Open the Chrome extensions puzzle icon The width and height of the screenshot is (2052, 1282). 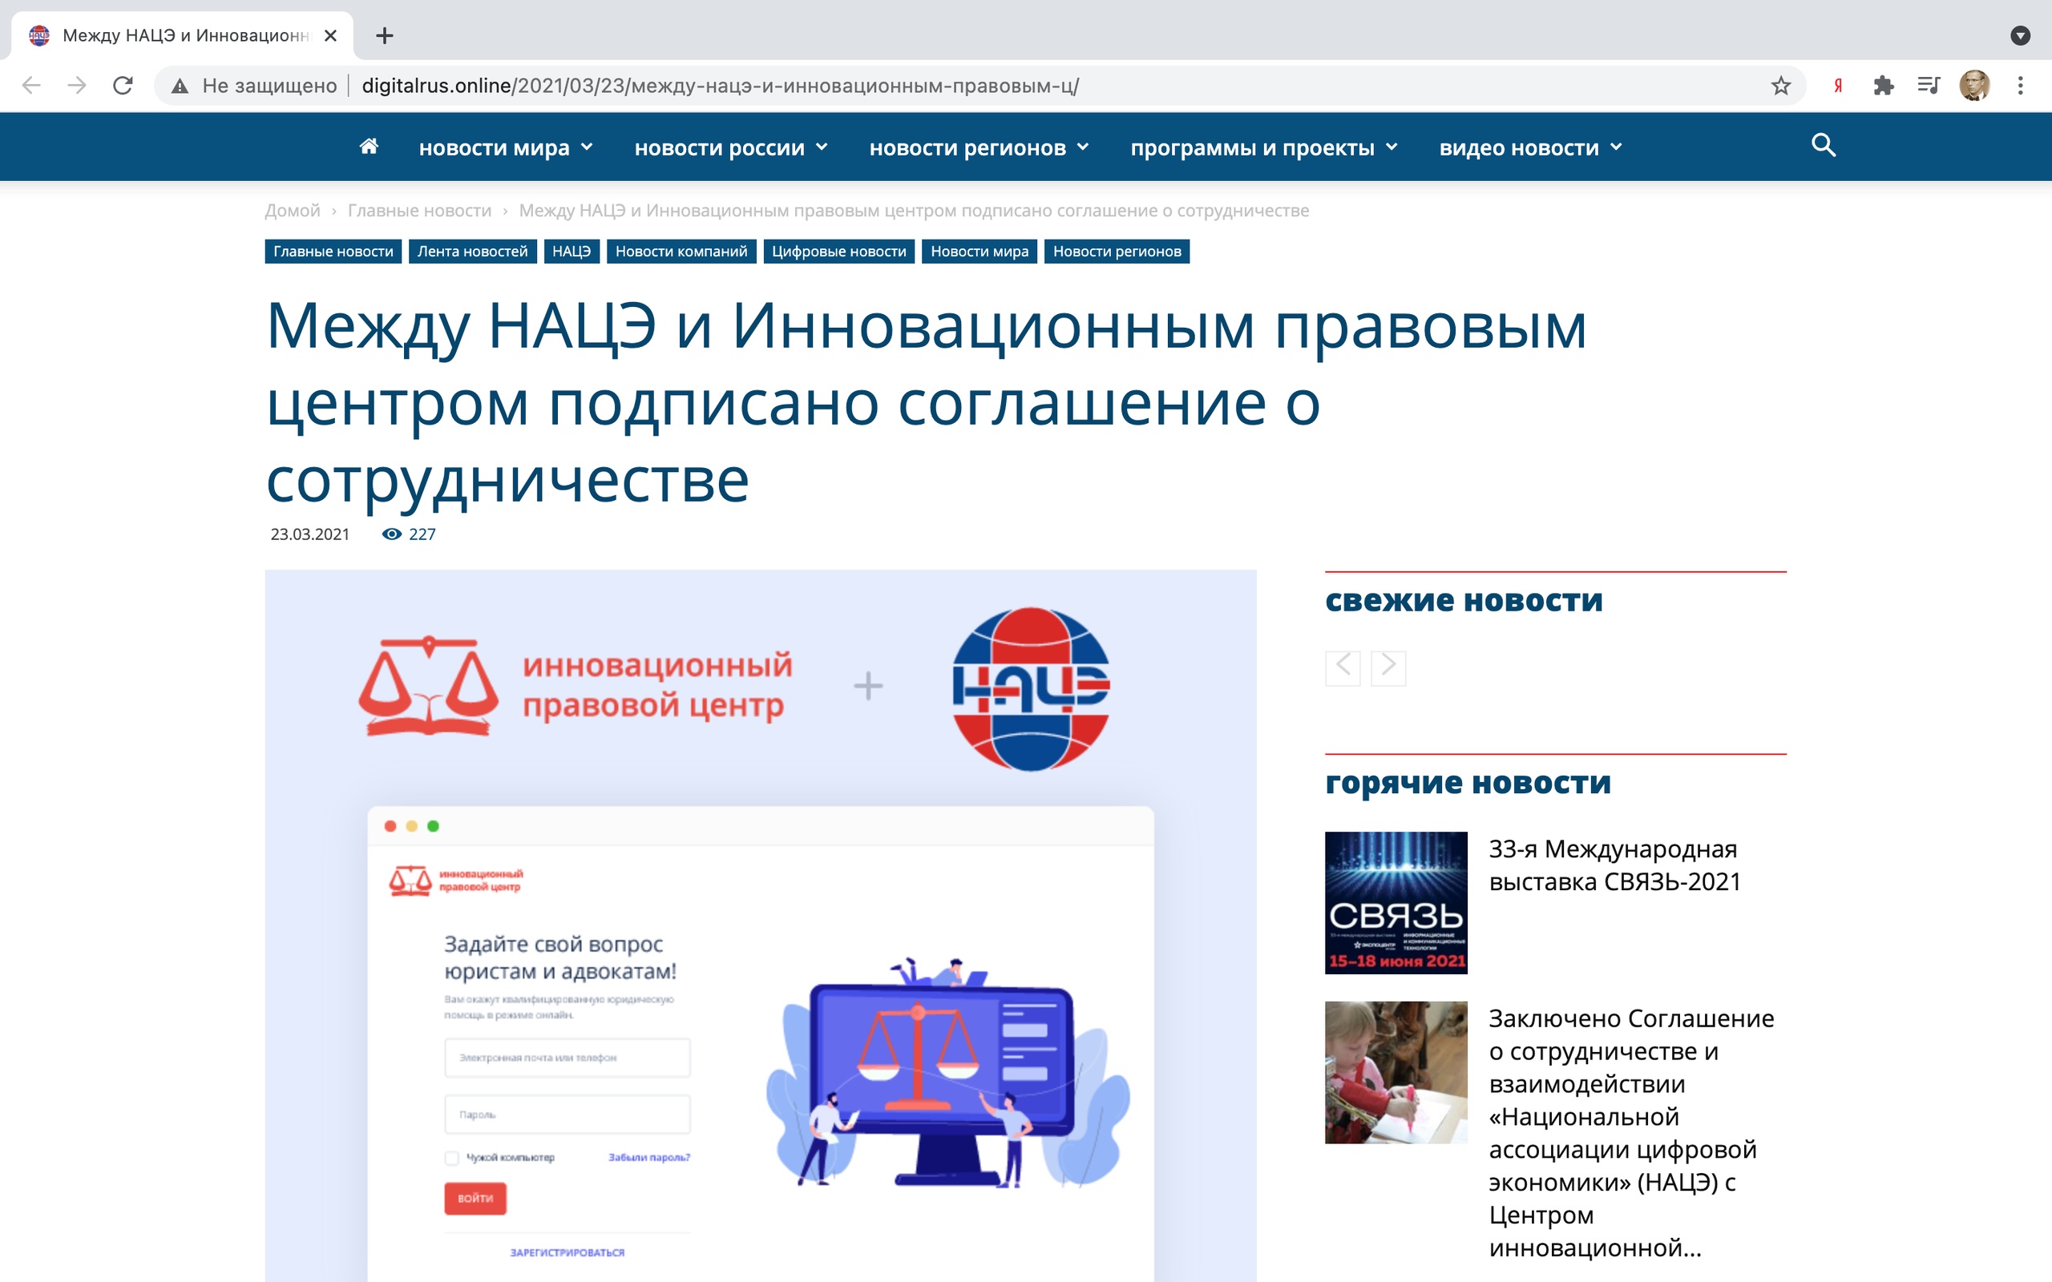pyautogui.click(x=1883, y=86)
